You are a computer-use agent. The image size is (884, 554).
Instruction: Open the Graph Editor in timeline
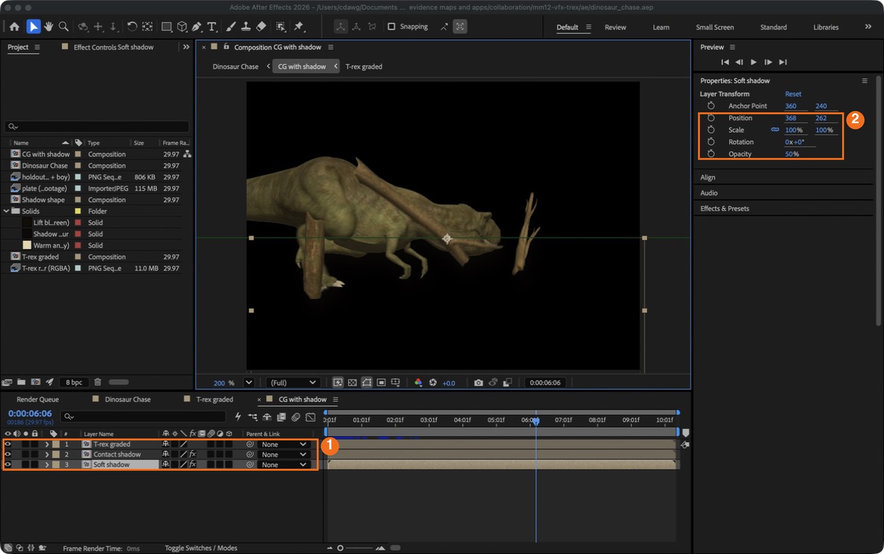point(311,417)
